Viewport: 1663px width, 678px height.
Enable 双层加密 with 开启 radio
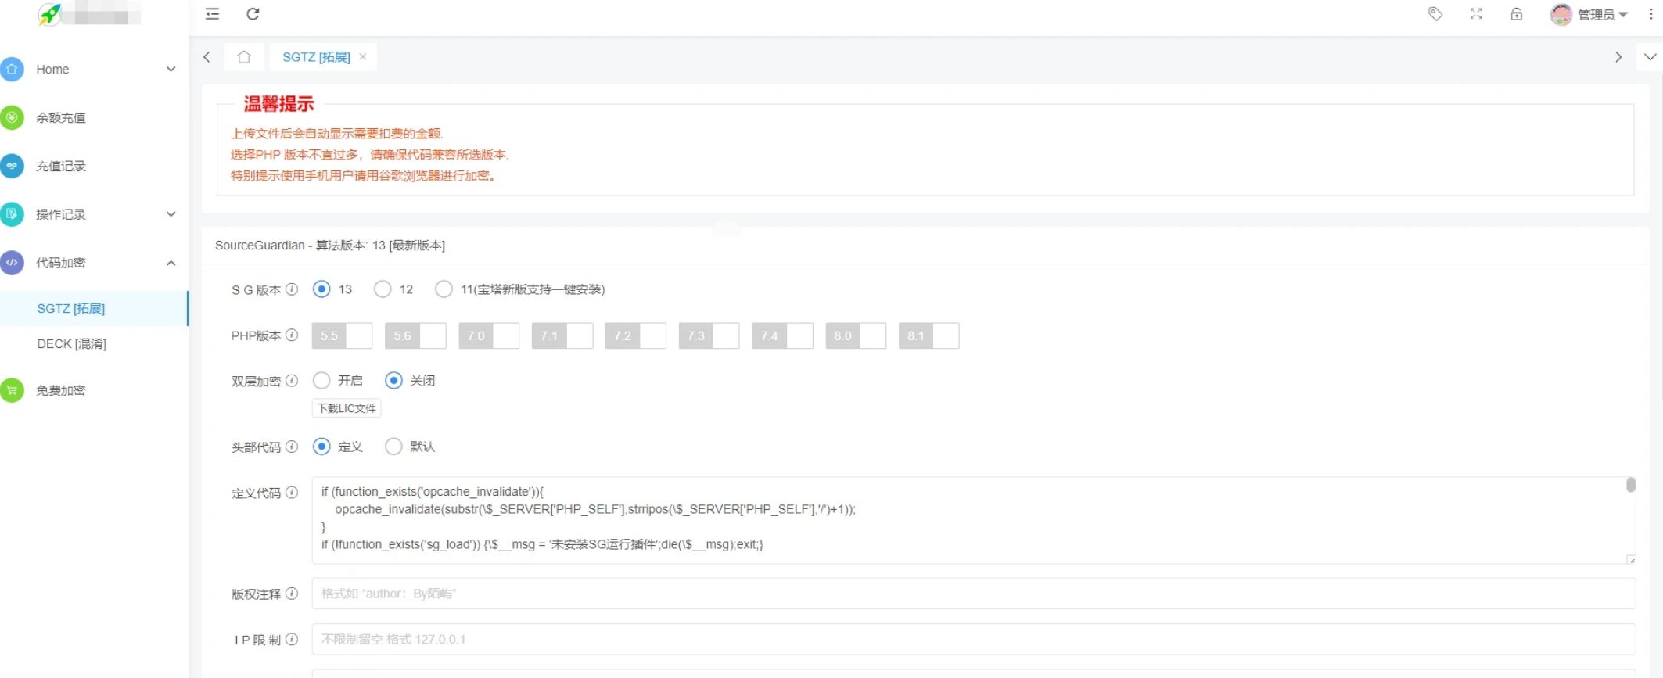(x=321, y=381)
